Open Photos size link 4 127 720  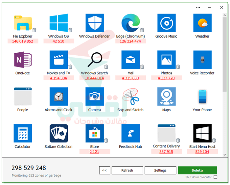tap(166, 78)
